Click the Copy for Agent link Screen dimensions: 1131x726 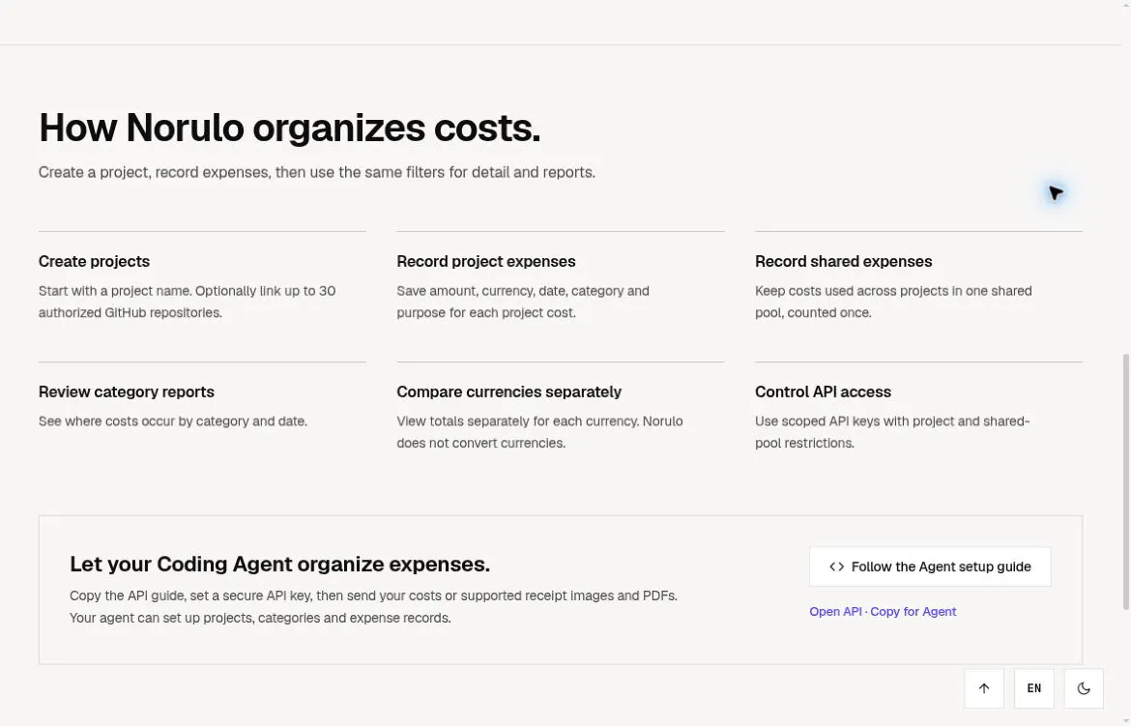pyautogui.click(x=913, y=611)
